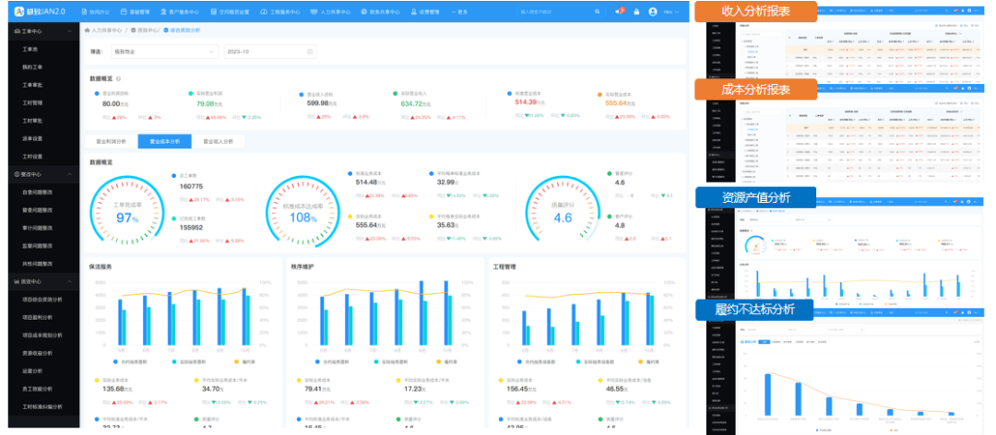The width and height of the screenshot is (996, 435).
Task: Open the notification speaker icon with badge
Action: (619, 12)
